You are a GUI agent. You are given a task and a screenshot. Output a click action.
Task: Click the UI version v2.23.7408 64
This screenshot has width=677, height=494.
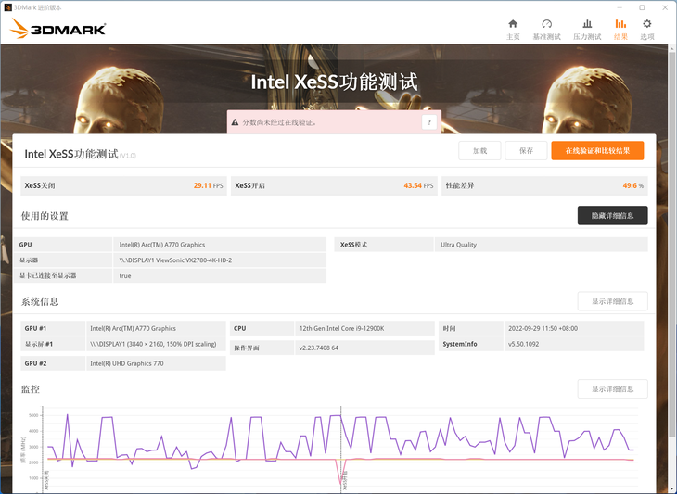(319, 348)
